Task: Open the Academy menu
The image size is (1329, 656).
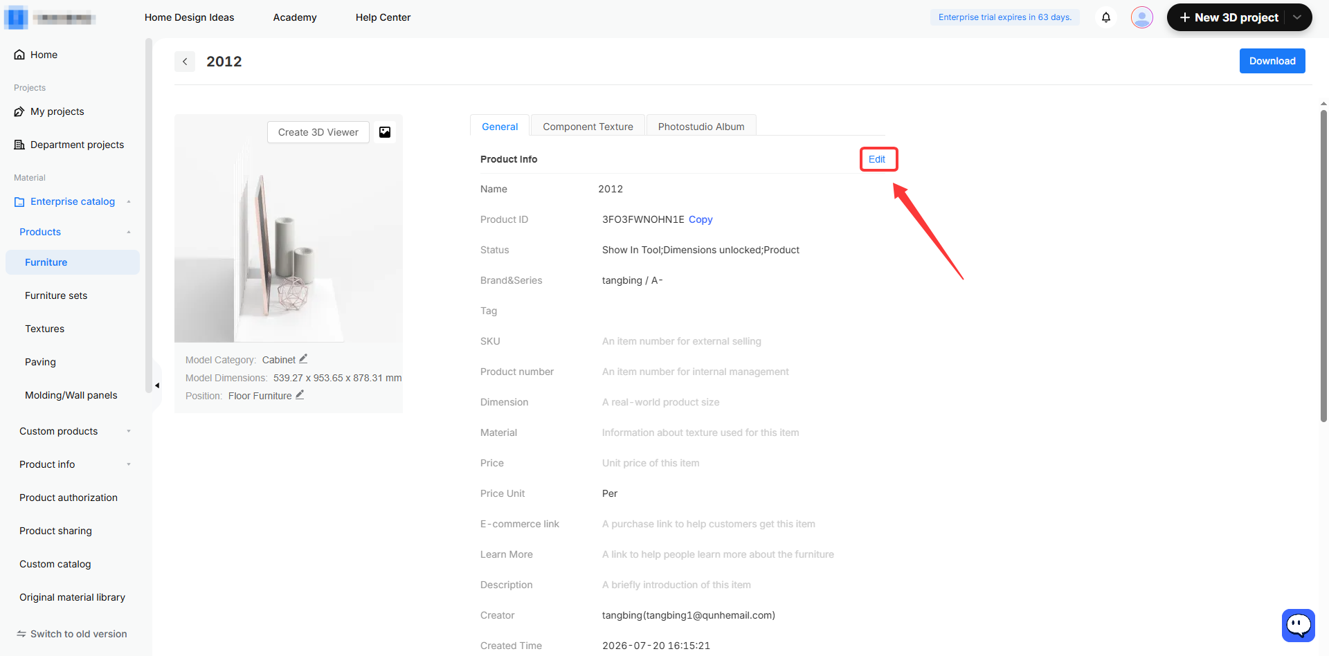Action: [295, 17]
